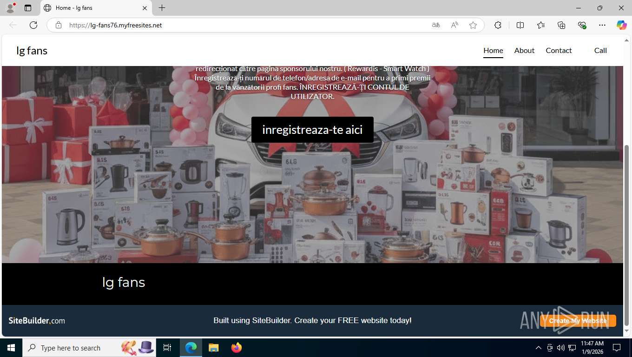Open clock showing 11:47 AM
The image size is (632, 357).
click(x=592, y=348)
